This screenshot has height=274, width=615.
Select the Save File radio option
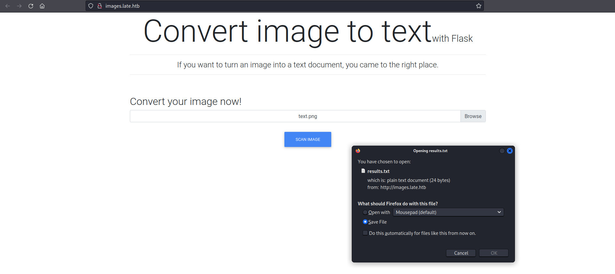coord(365,222)
